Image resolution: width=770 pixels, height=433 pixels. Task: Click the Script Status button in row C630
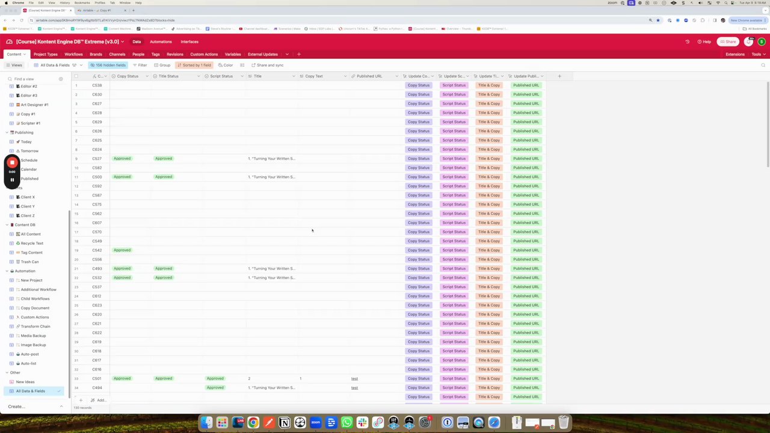click(x=454, y=94)
